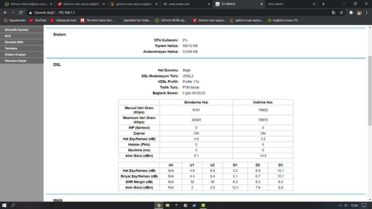Open Chrome in the taskbar
This screenshot has width=372, height=209.
click(x=158, y=205)
